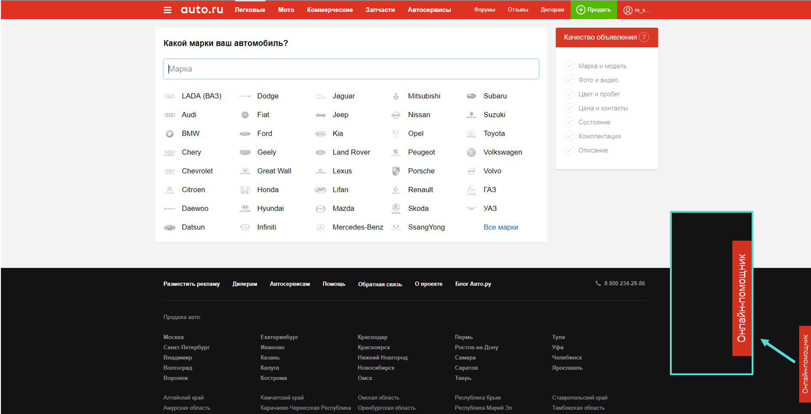
Task: Select the Kia logo
Action: tap(321, 134)
